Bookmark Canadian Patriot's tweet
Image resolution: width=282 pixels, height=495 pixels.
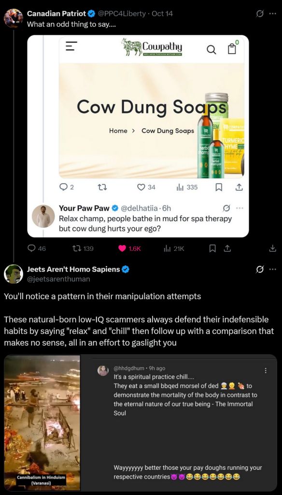point(213,248)
